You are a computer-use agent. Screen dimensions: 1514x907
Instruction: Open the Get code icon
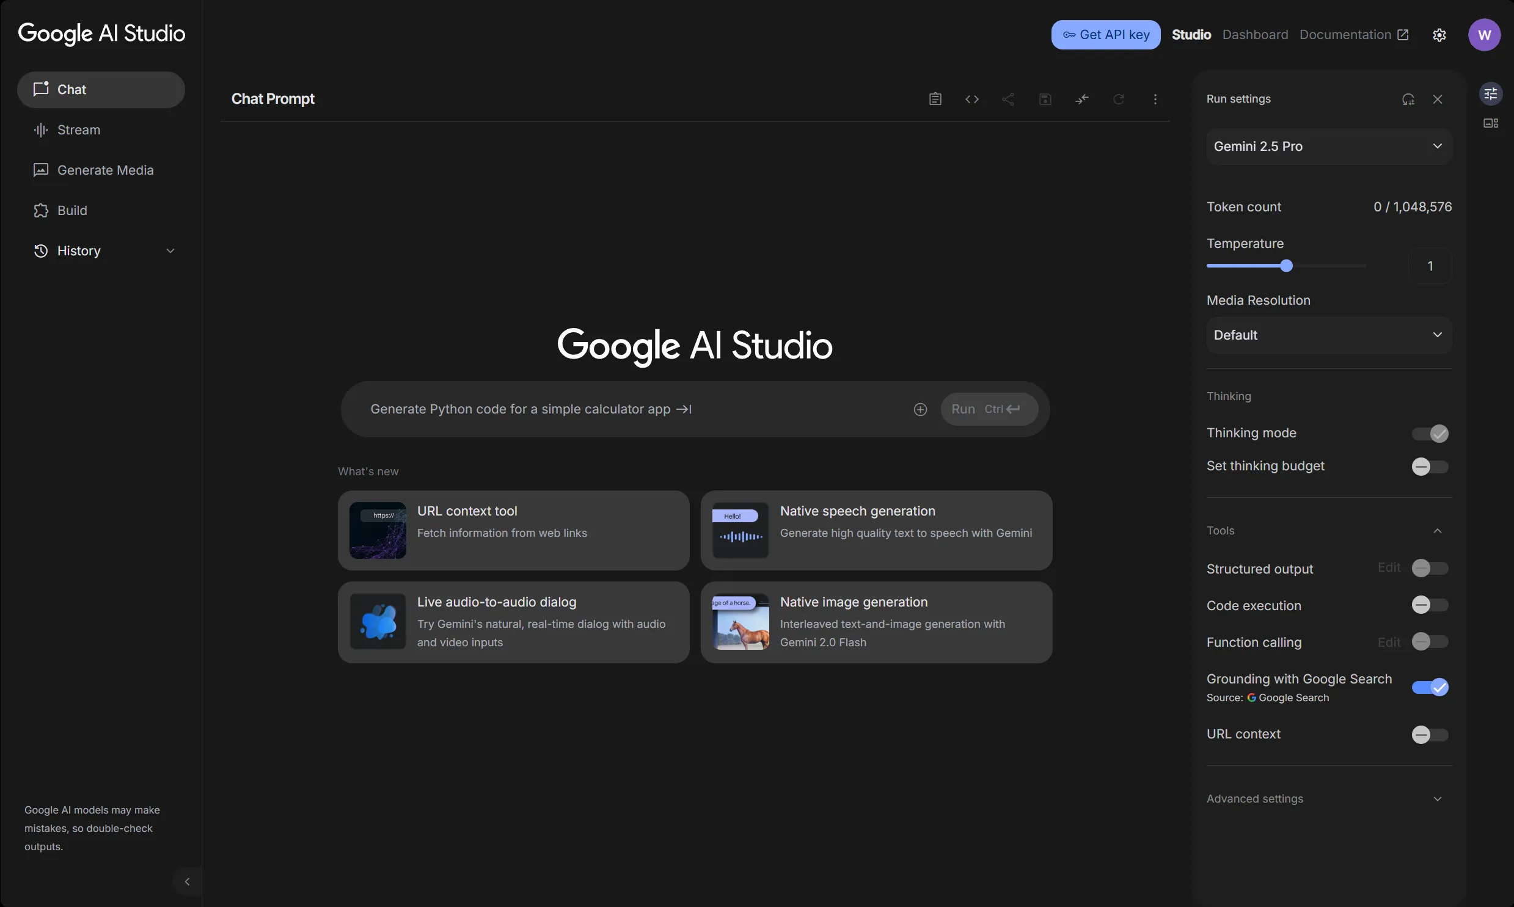click(x=972, y=99)
